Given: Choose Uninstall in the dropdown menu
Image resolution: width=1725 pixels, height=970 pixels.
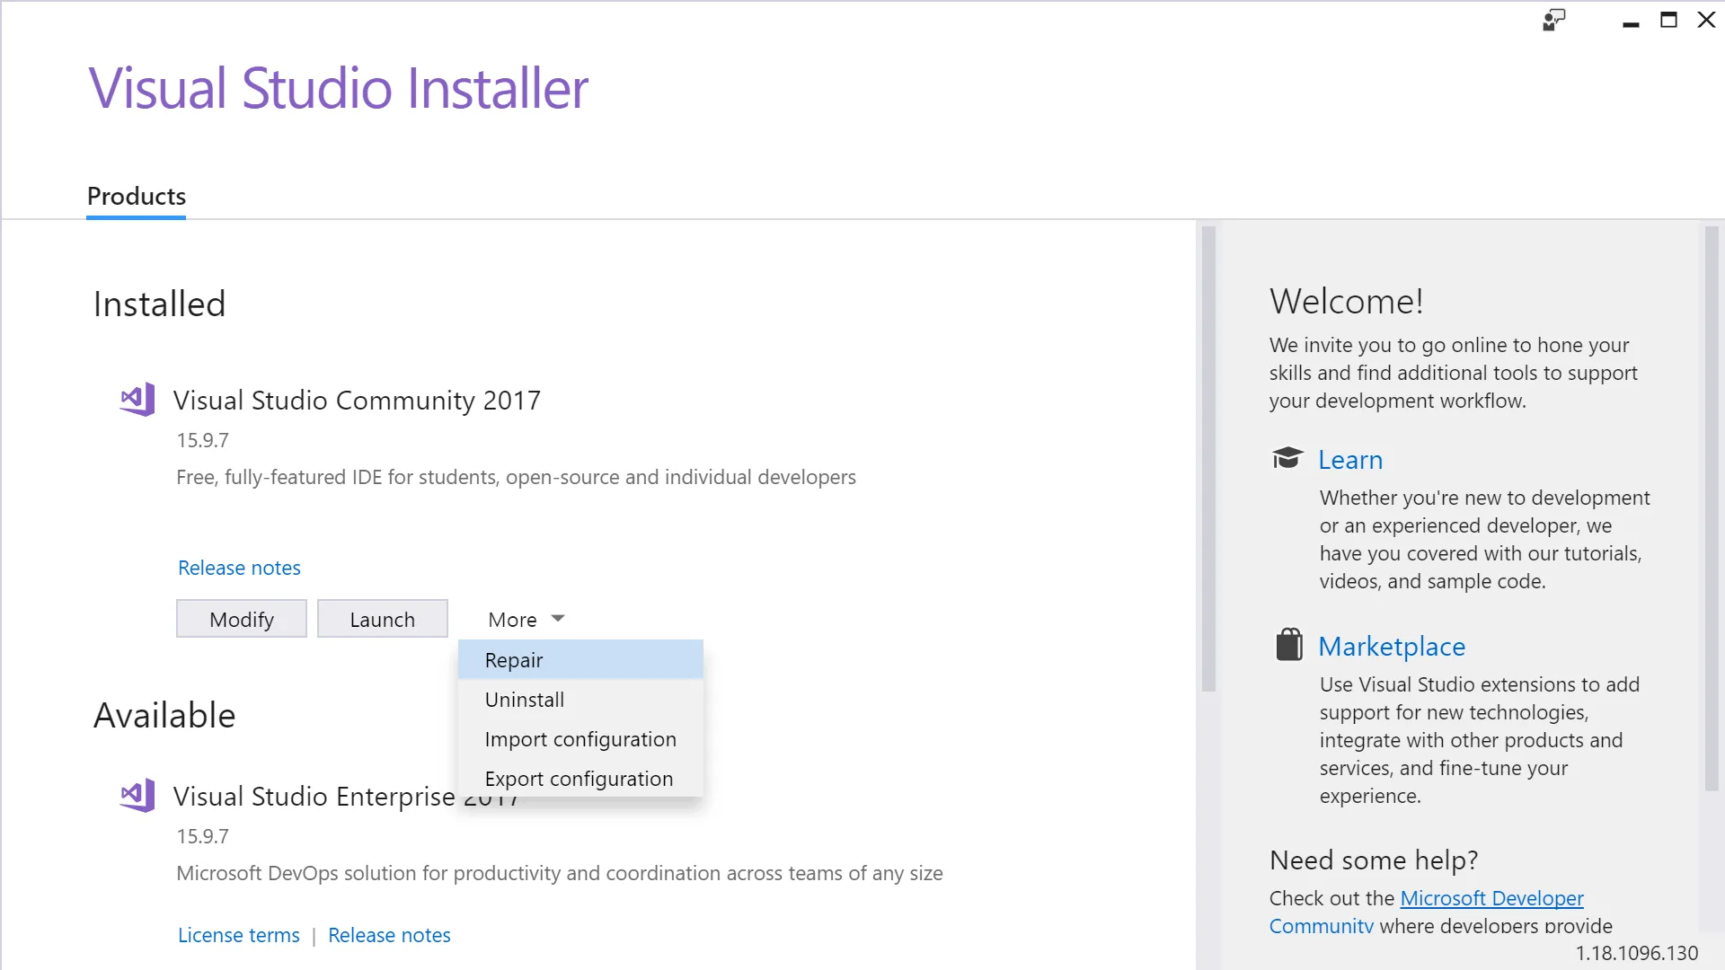Looking at the screenshot, I should point(525,700).
